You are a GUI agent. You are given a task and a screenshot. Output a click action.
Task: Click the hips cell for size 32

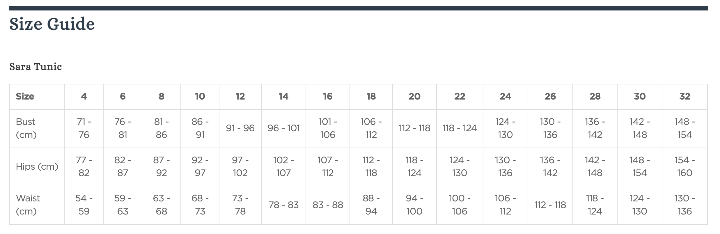point(684,166)
